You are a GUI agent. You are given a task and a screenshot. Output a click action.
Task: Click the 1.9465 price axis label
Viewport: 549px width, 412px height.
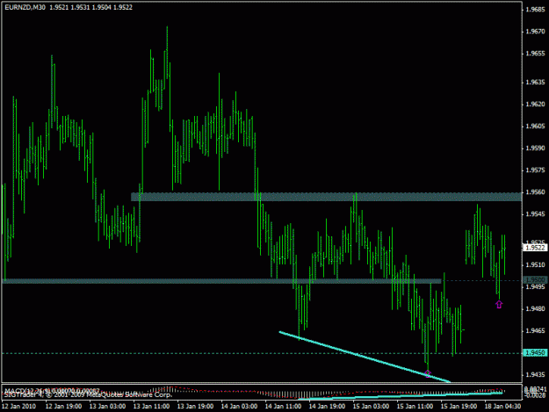click(535, 331)
